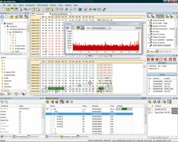Click the Save All double-floppy icon
Screen dimensions: 178x142
16,9
